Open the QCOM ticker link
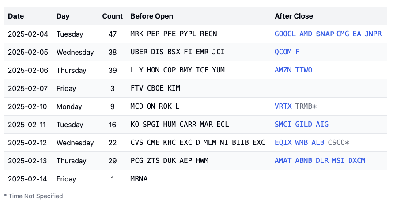This screenshot has height=204, width=393. 283,52
